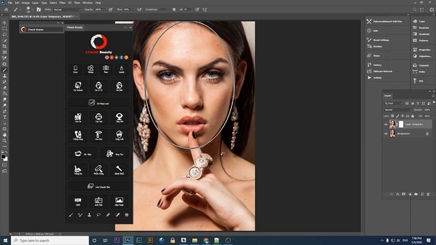The height and width of the screenshot is (245, 436).
Task: Click the taskbar Premiere Pro button
Action: [x=116, y=240]
